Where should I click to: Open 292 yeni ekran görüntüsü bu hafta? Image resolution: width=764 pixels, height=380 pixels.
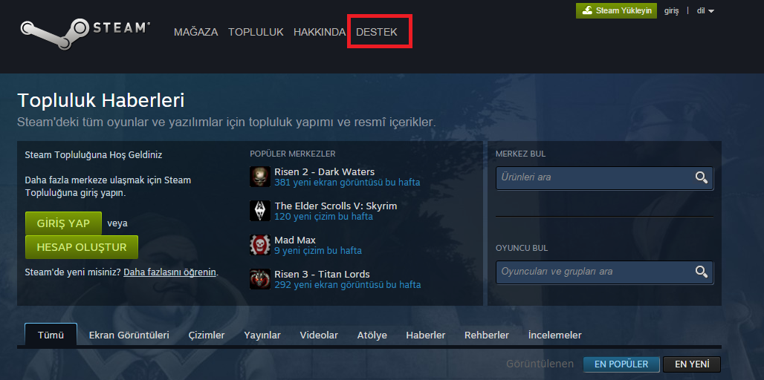347,285
